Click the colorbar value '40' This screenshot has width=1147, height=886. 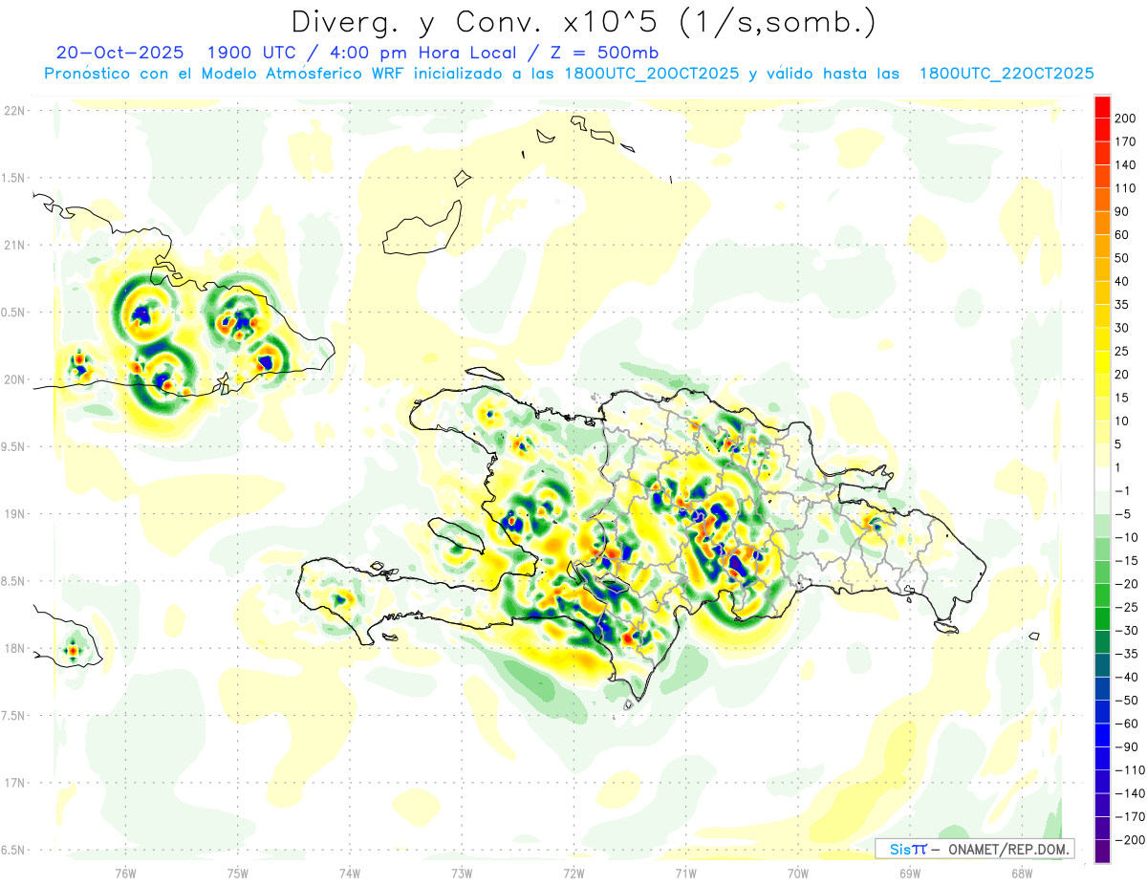pyautogui.click(x=1123, y=281)
